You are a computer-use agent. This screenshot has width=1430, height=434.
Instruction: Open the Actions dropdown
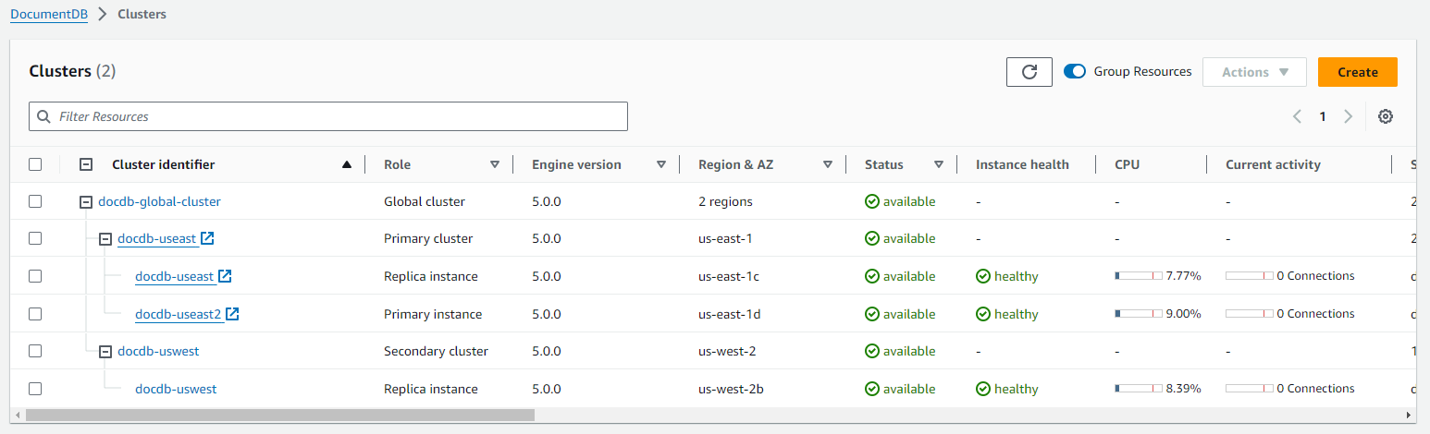[1253, 72]
